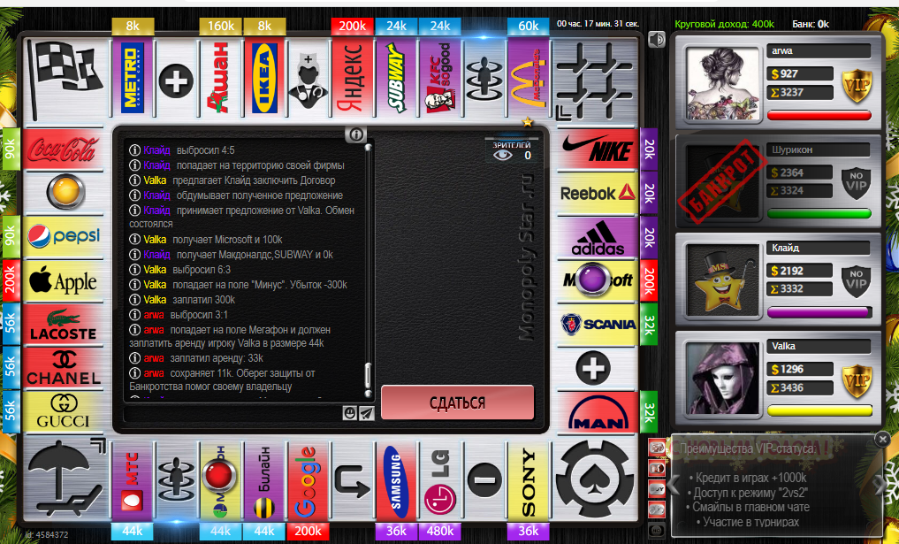Image resolution: width=899 pixels, height=544 pixels.
Task: Click the checkered start flag corner cell
Action: 66,79
